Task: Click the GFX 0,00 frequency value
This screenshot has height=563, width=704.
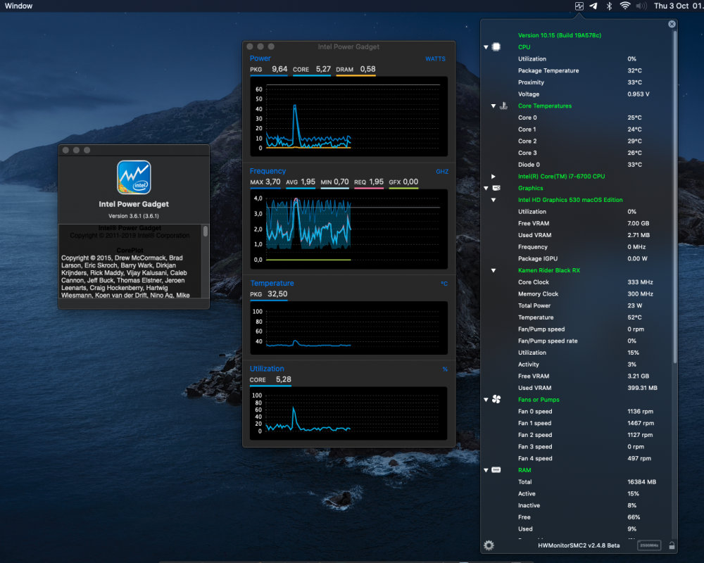Action: [403, 182]
